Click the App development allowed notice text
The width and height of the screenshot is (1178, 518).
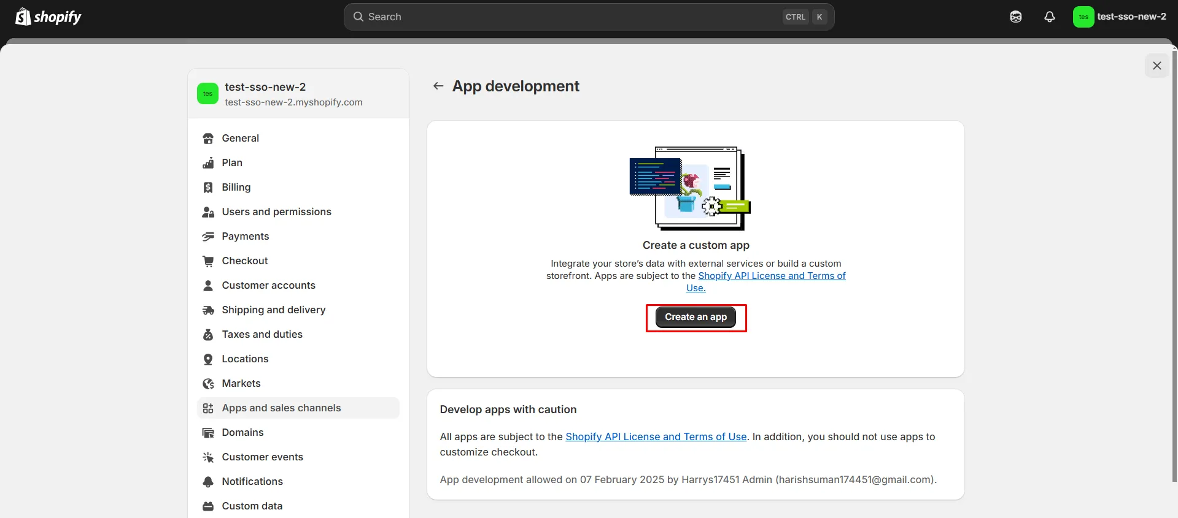(x=688, y=480)
